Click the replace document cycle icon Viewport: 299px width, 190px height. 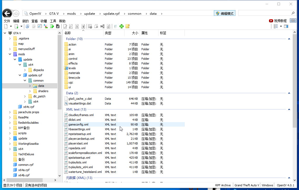click(x=108, y=26)
